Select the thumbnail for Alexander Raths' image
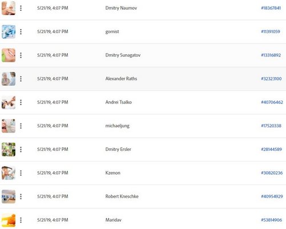286x229 pixels. (9, 79)
